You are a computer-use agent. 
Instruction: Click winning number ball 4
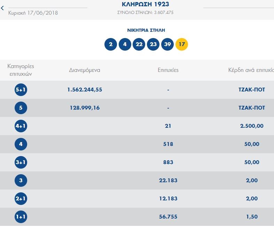(125, 44)
